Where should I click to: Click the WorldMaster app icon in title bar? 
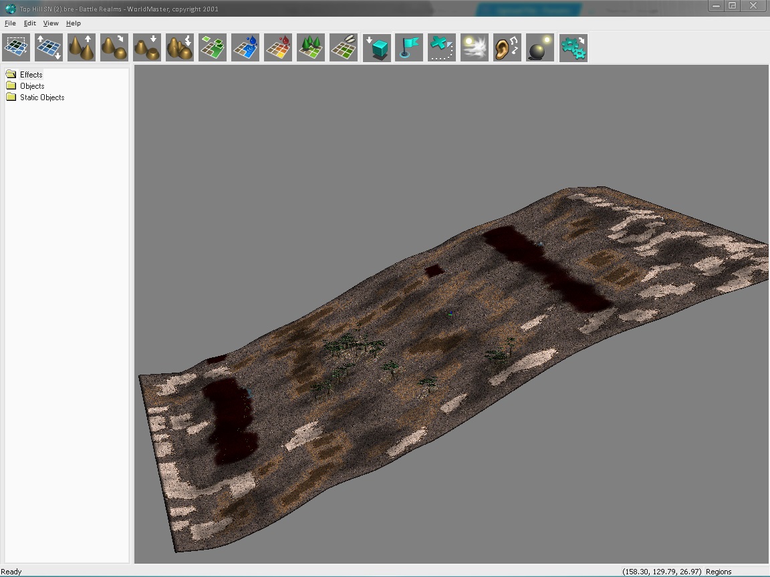coord(10,8)
